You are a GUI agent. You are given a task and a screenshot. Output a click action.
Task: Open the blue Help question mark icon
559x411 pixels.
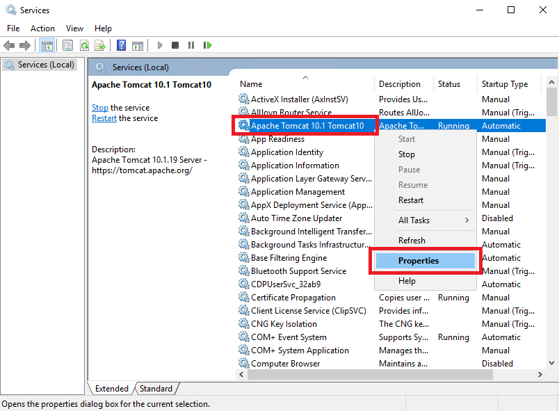[x=121, y=45]
